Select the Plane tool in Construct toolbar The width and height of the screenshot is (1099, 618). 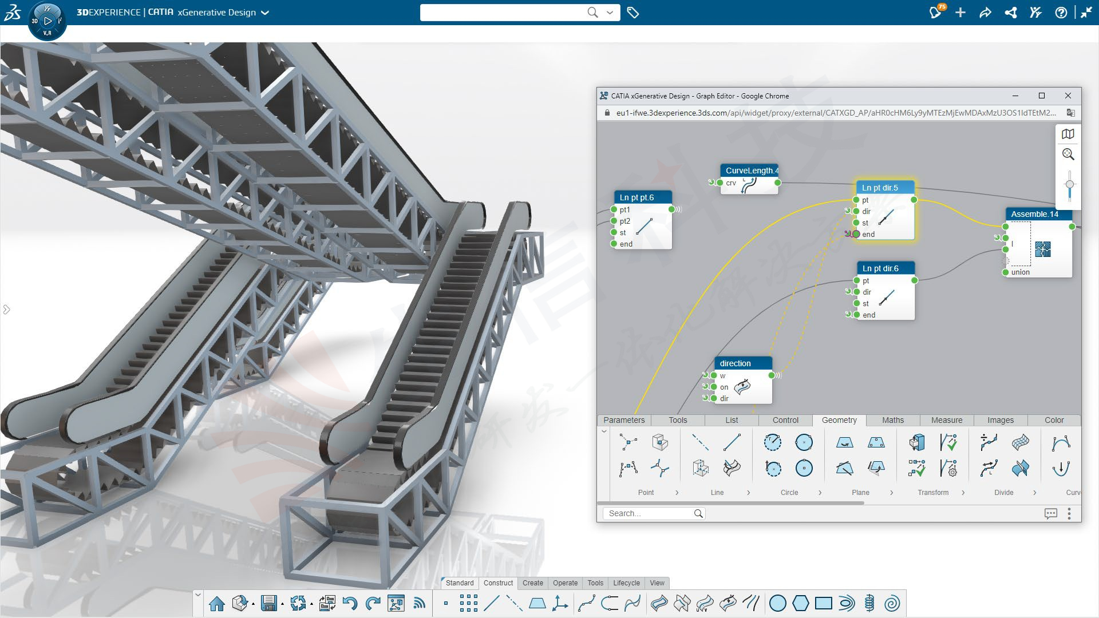pyautogui.click(x=537, y=603)
